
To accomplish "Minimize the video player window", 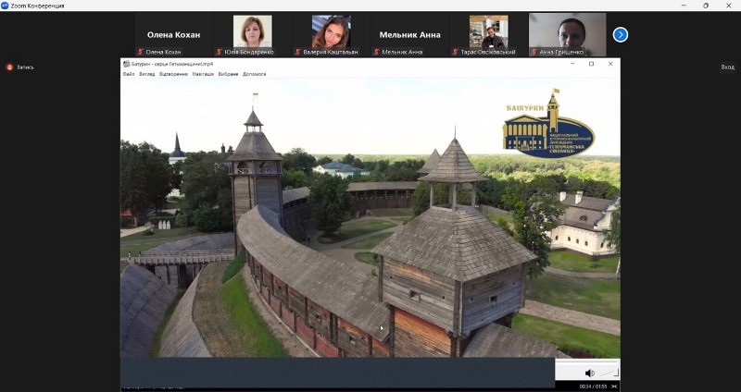I will pos(572,64).
